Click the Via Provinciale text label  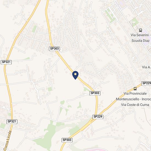[135, 94]
